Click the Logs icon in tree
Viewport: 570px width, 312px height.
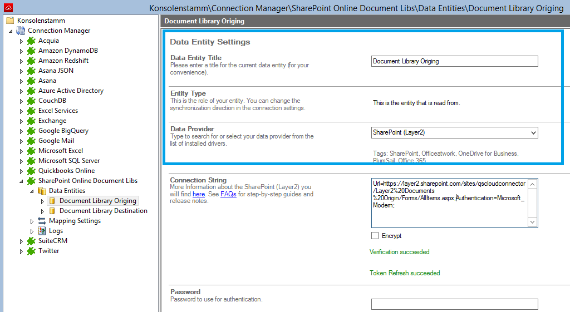[42, 231]
